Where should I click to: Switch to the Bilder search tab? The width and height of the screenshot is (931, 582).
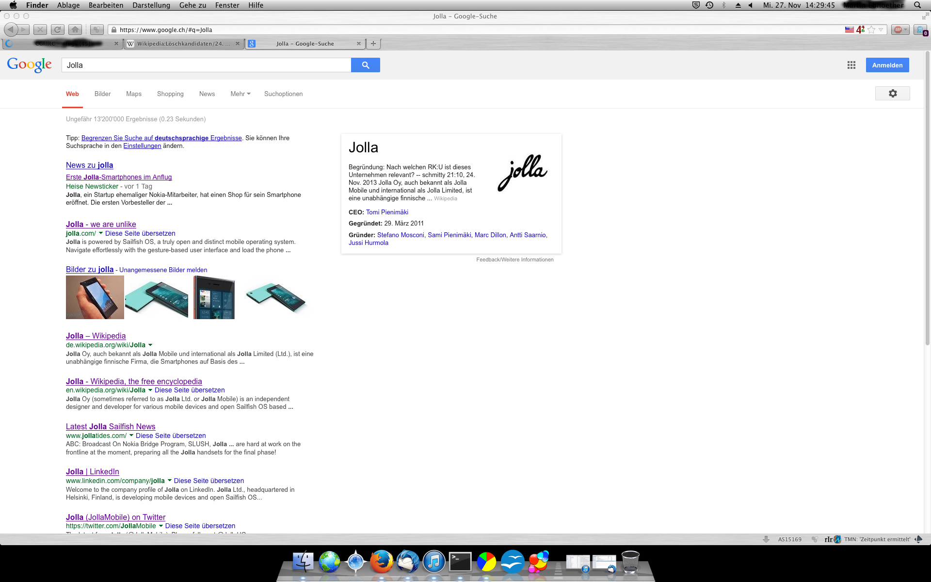point(102,94)
